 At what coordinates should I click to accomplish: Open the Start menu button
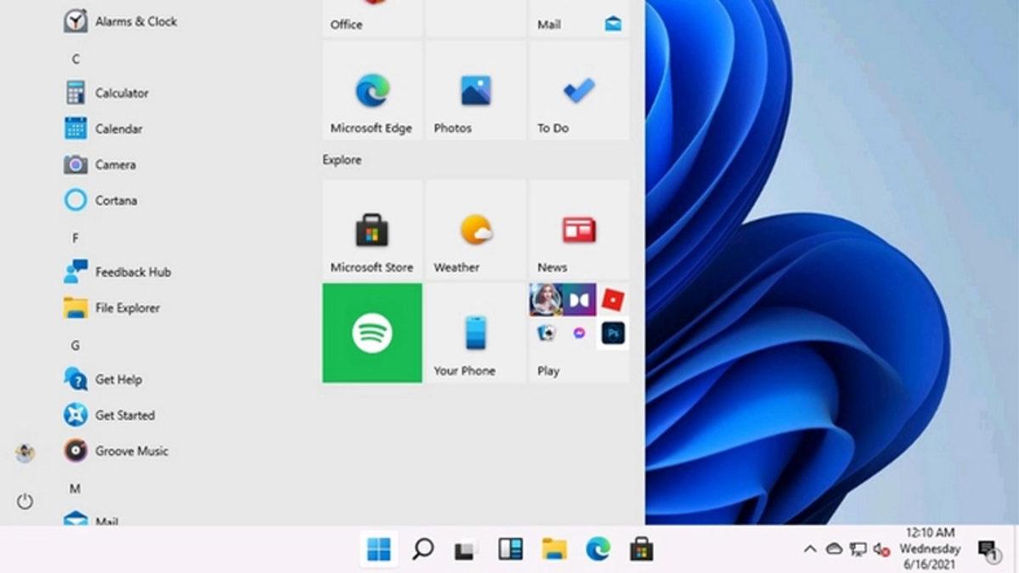click(379, 550)
